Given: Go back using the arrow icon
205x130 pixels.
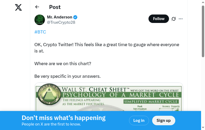Looking at the screenshot, I should [37, 7].
